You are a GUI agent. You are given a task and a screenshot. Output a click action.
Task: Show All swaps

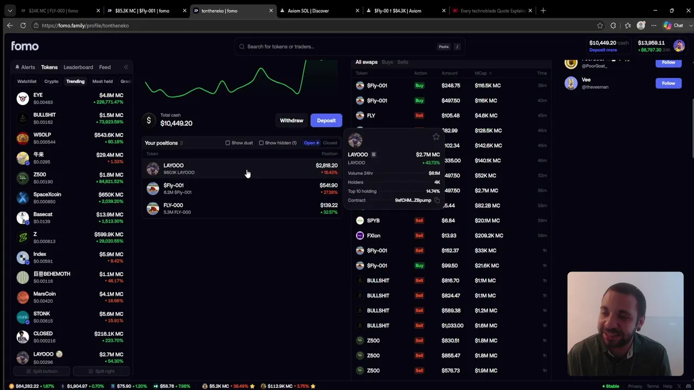[x=367, y=62]
